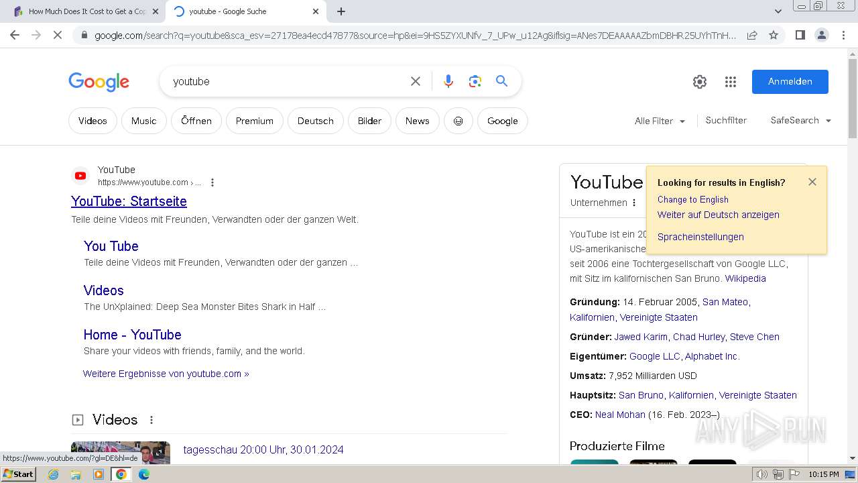This screenshot has height=483, width=858.
Task: Click the Anmelden sign-in button
Action: coord(790,81)
